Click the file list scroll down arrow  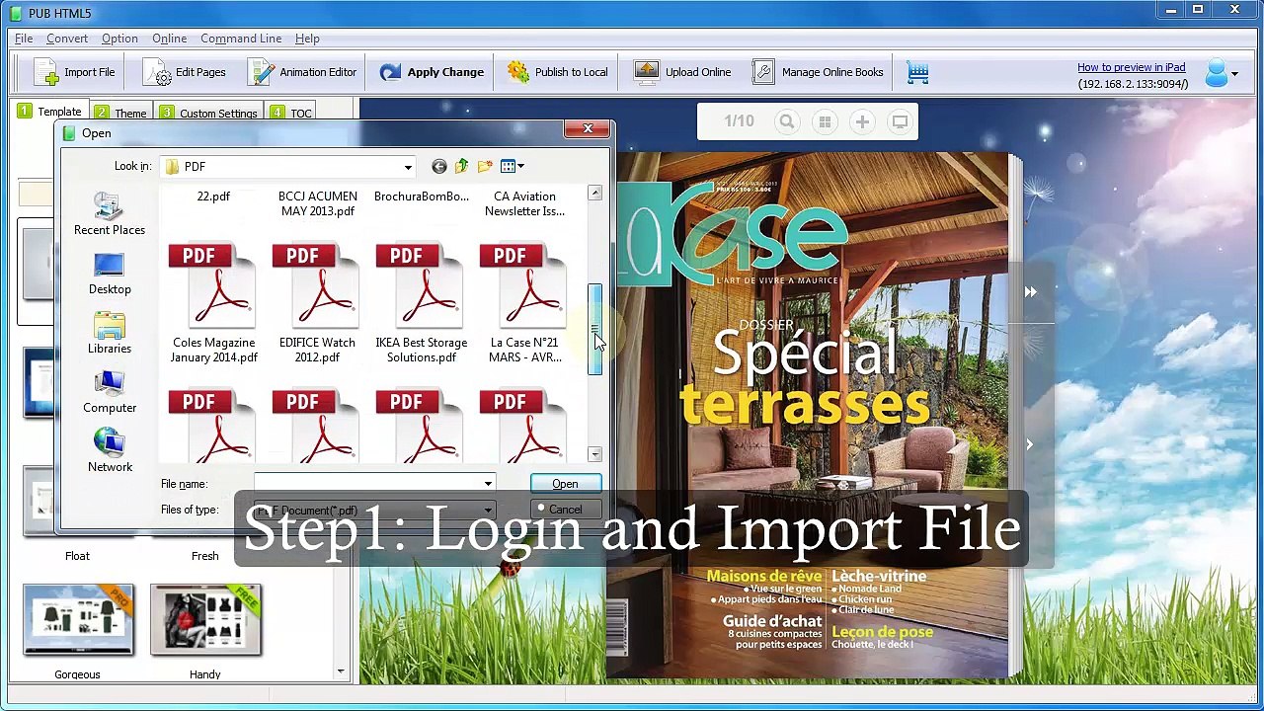click(x=594, y=454)
